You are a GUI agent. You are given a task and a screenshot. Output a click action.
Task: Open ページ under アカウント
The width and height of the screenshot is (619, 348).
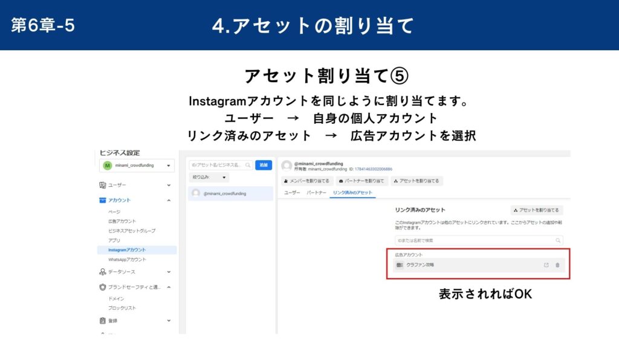click(x=114, y=212)
